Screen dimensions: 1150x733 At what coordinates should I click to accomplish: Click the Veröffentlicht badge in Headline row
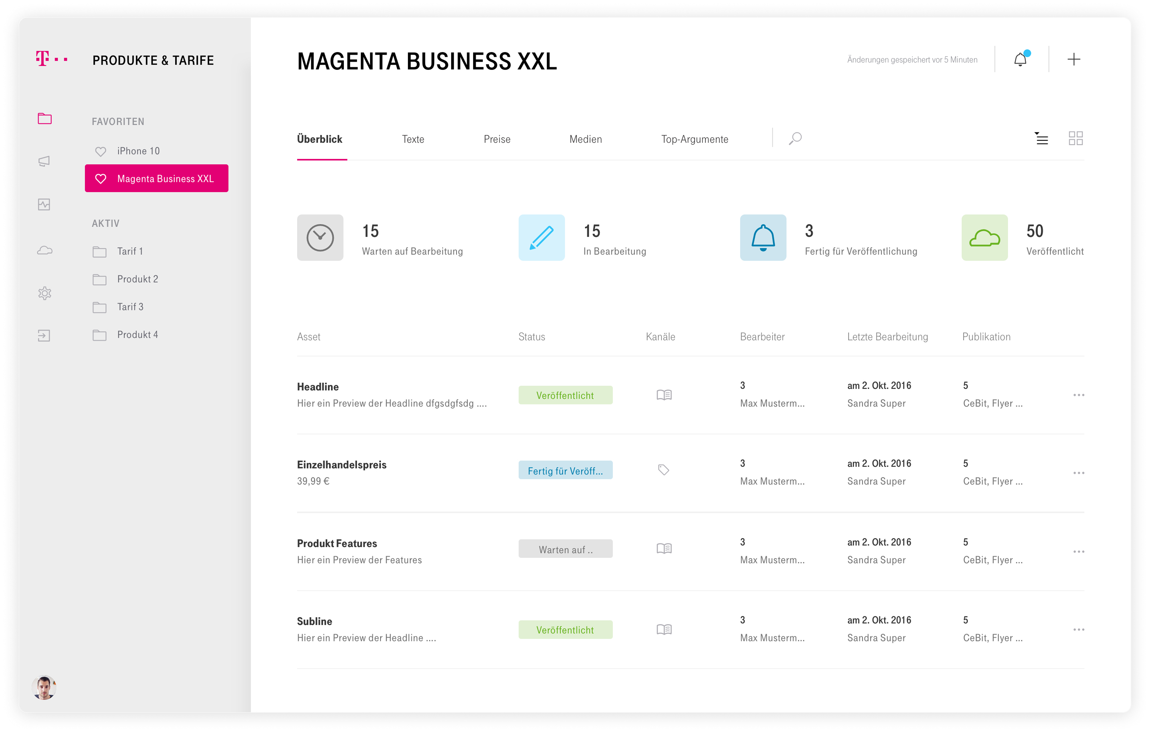pyautogui.click(x=565, y=395)
